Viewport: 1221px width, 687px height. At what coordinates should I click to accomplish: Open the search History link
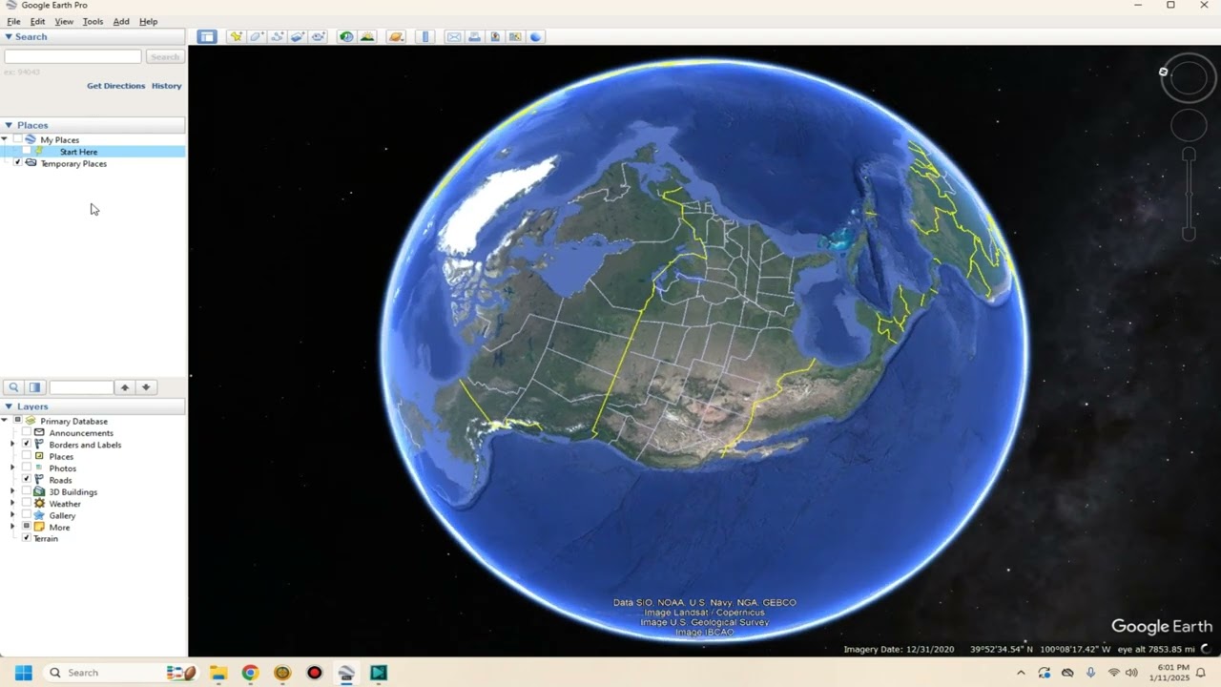(166, 86)
